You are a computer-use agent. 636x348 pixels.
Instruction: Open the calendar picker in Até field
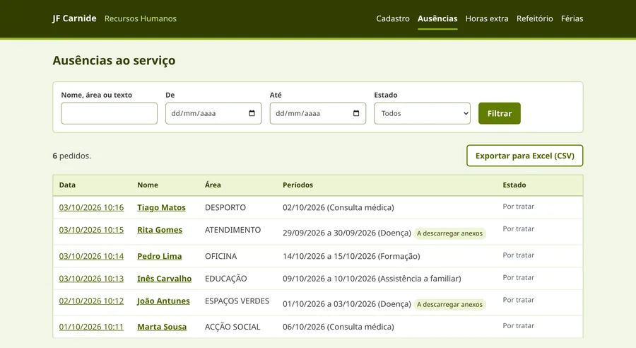[356, 113]
